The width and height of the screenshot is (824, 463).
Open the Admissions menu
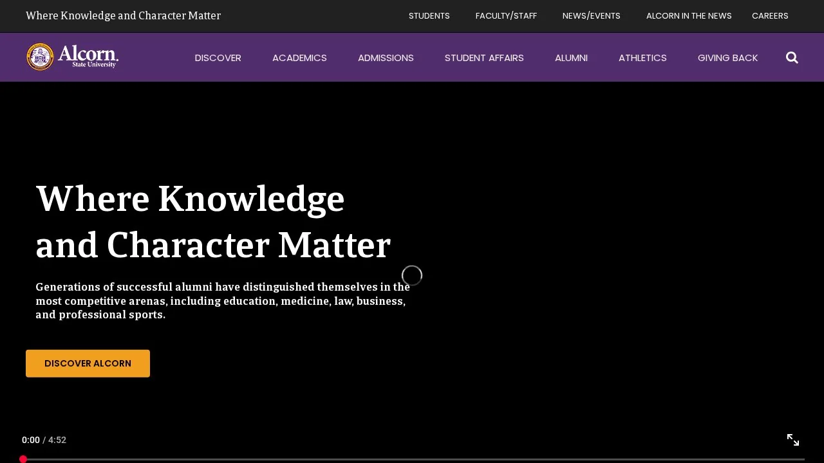pyautogui.click(x=386, y=58)
